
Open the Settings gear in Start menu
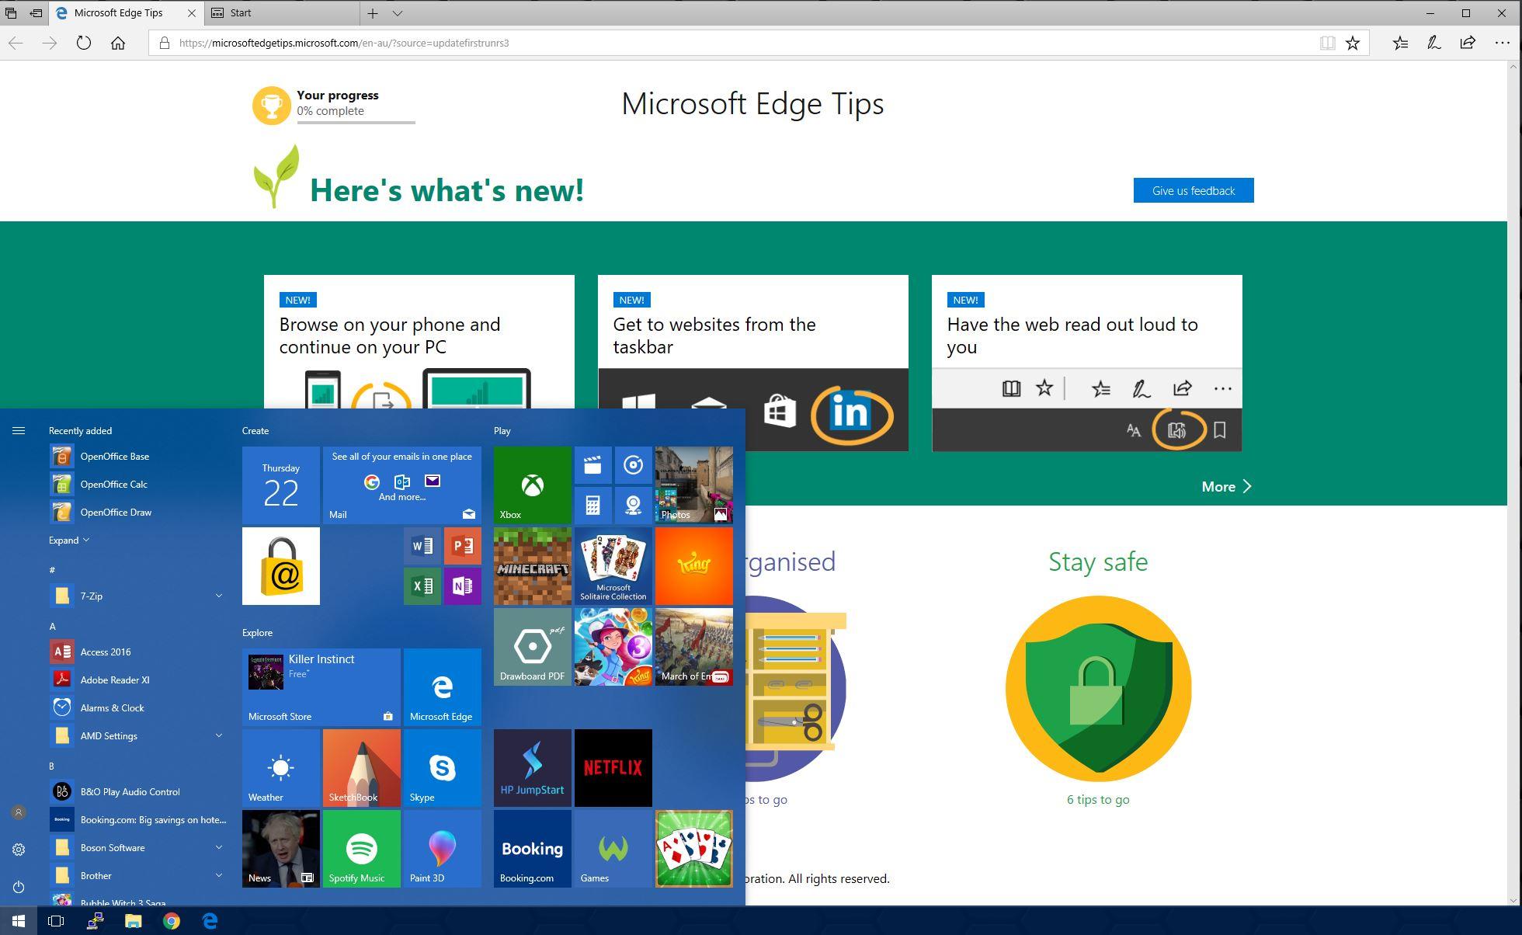pos(19,850)
